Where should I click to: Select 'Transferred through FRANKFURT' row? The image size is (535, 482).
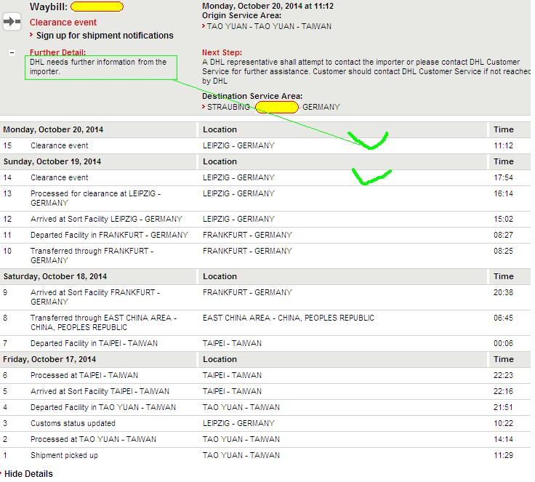265,256
